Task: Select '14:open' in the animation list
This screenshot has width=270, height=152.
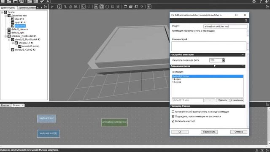Action: pyautogui.click(x=208, y=79)
